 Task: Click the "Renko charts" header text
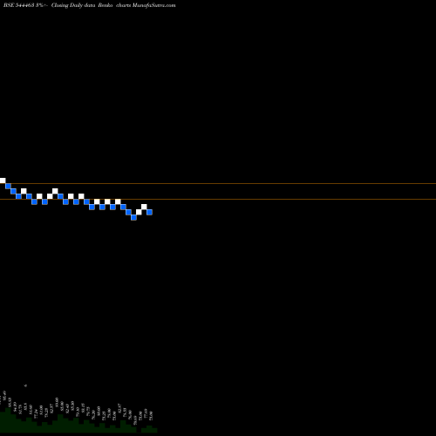(x=114, y=5)
